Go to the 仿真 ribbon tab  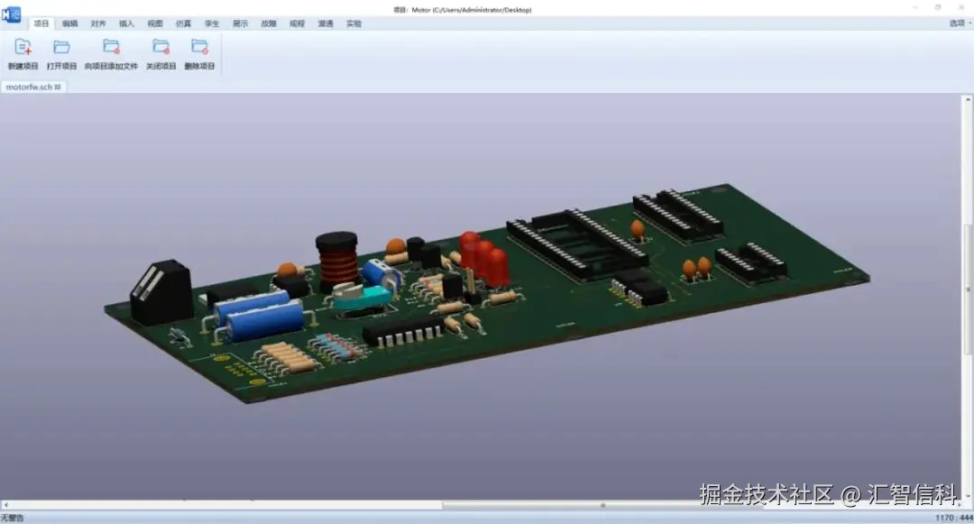(x=183, y=23)
